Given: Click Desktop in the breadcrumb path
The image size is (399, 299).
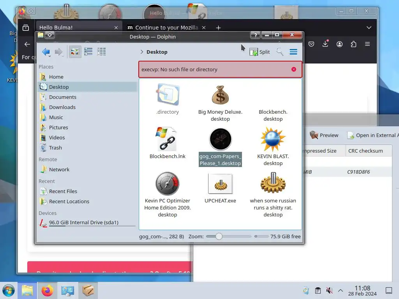Looking at the screenshot, I should pos(157,52).
